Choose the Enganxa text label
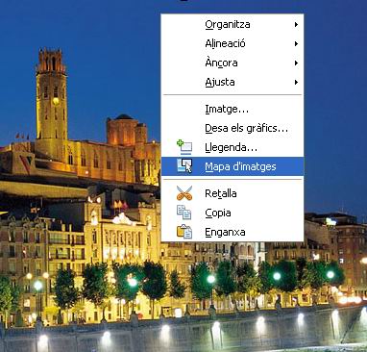367x352 pixels. [225, 232]
